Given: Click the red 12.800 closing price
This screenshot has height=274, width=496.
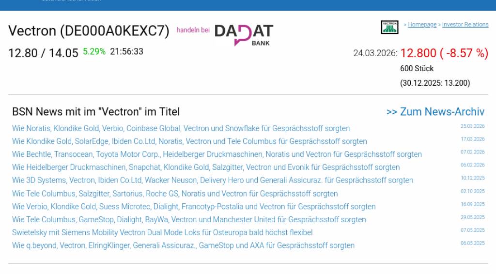Looking at the screenshot, I should [418, 53].
